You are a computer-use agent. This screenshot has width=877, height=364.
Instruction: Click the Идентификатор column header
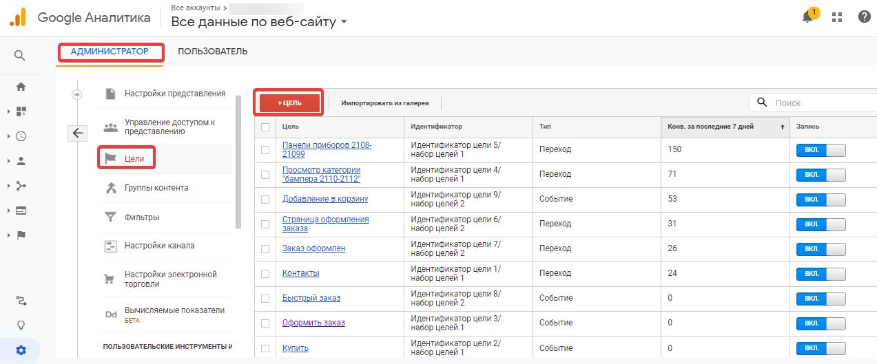[436, 127]
